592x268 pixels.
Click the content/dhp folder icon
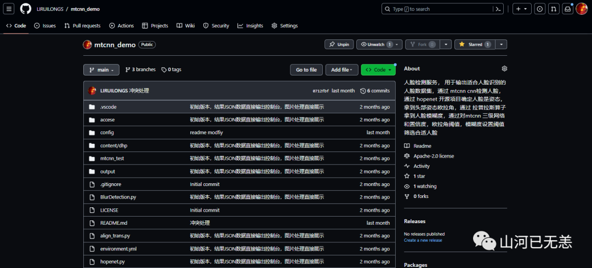click(x=92, y=145)
